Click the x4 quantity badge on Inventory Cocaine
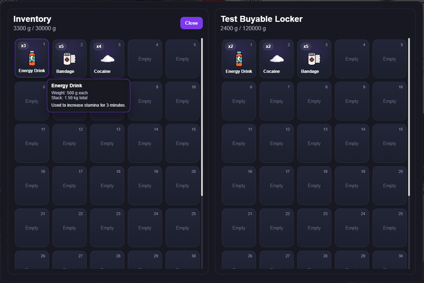424x283 pixels. [x=99, y=46]
